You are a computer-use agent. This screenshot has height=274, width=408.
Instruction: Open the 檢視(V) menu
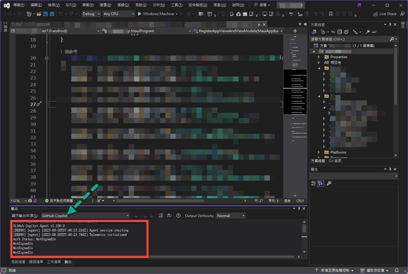(x=53, y=5)
